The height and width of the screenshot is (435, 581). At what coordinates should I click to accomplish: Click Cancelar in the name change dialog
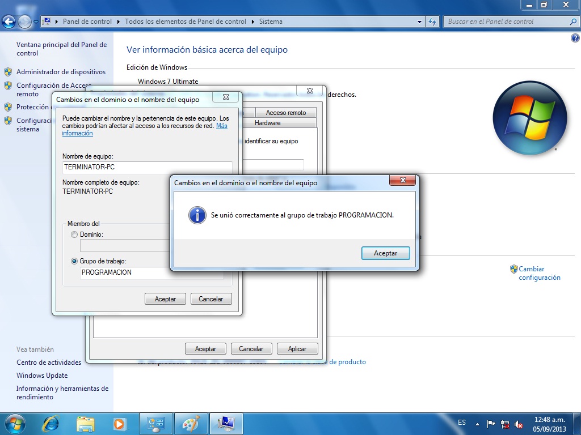(x=211, y=299)
